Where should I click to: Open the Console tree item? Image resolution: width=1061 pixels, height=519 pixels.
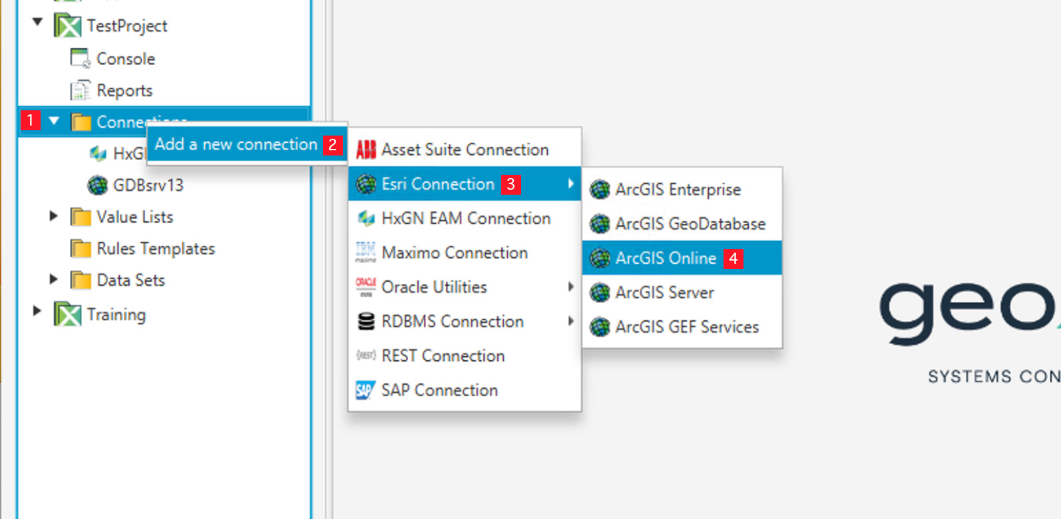[x=126, y=58]
